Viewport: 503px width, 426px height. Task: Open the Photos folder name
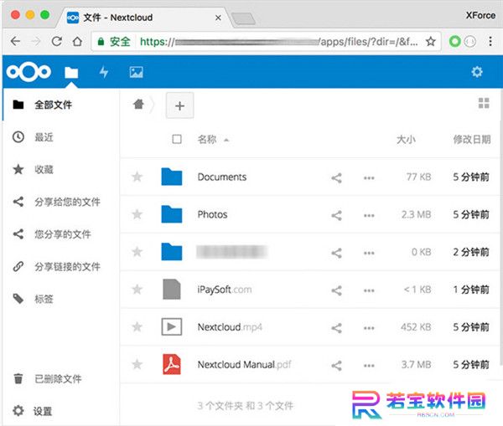click(212, 214)
